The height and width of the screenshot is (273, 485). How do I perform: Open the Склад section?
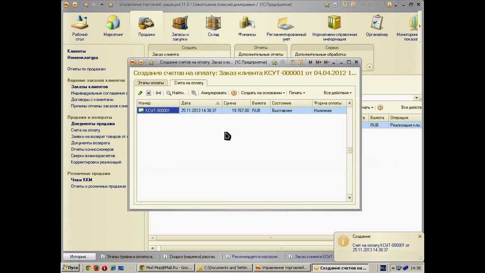click(213, 26)
